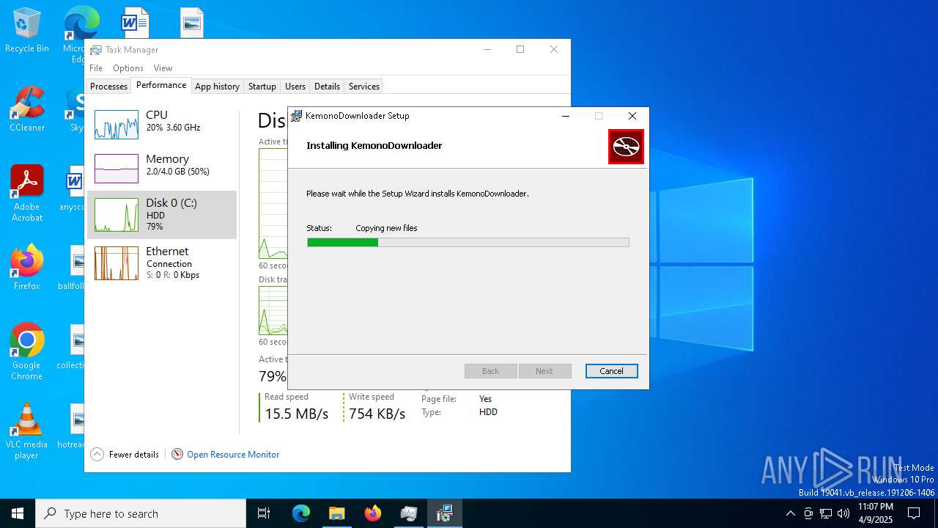Select Disk 0 (C:) performance entry
The width and height of the screenshot is (938, 528).
pyautogui.click(x=162, y=215)
